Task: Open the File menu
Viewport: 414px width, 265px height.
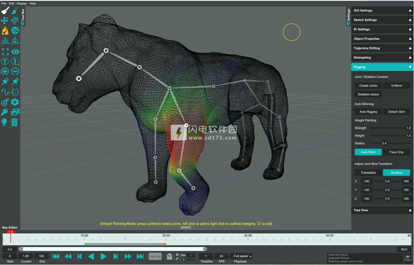Action: [x=4, y=4]
